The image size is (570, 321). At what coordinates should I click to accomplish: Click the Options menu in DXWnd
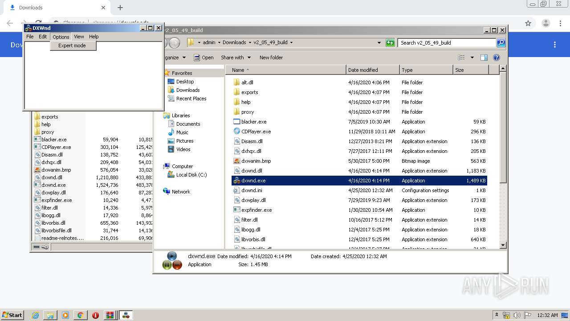pyautogui.click(x=61, y=37)
